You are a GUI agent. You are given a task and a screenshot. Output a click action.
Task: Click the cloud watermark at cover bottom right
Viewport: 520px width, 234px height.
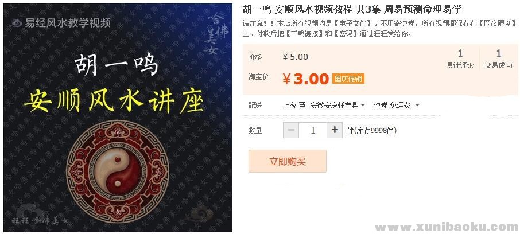point(201,213)
